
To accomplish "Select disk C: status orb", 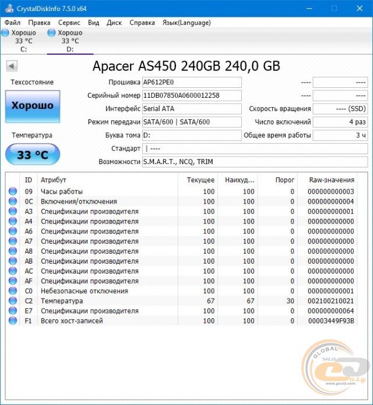I will [x=5, y=33].
